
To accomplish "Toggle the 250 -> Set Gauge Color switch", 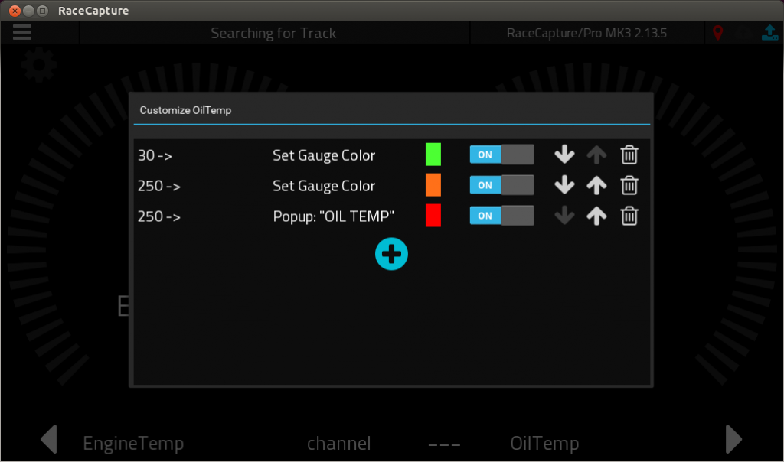I will click(x=502, y=185).
